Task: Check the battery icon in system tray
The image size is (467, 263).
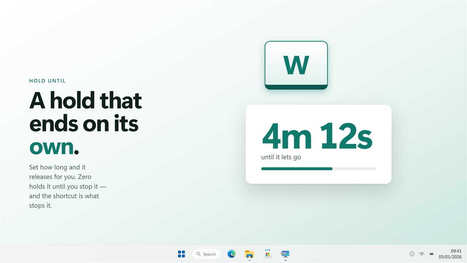Action: click(x=432, y=254)
